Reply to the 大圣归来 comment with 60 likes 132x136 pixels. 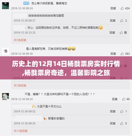coord(115,99)
